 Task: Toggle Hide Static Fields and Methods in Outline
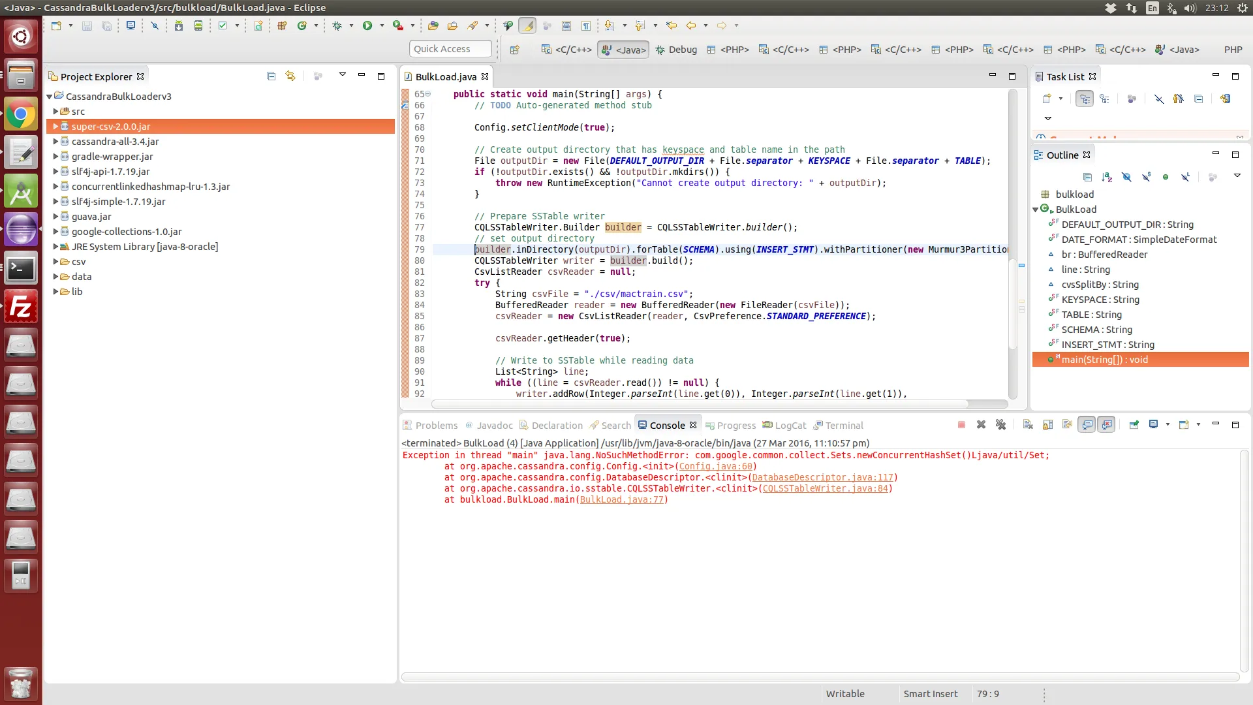pos(1146,177)
